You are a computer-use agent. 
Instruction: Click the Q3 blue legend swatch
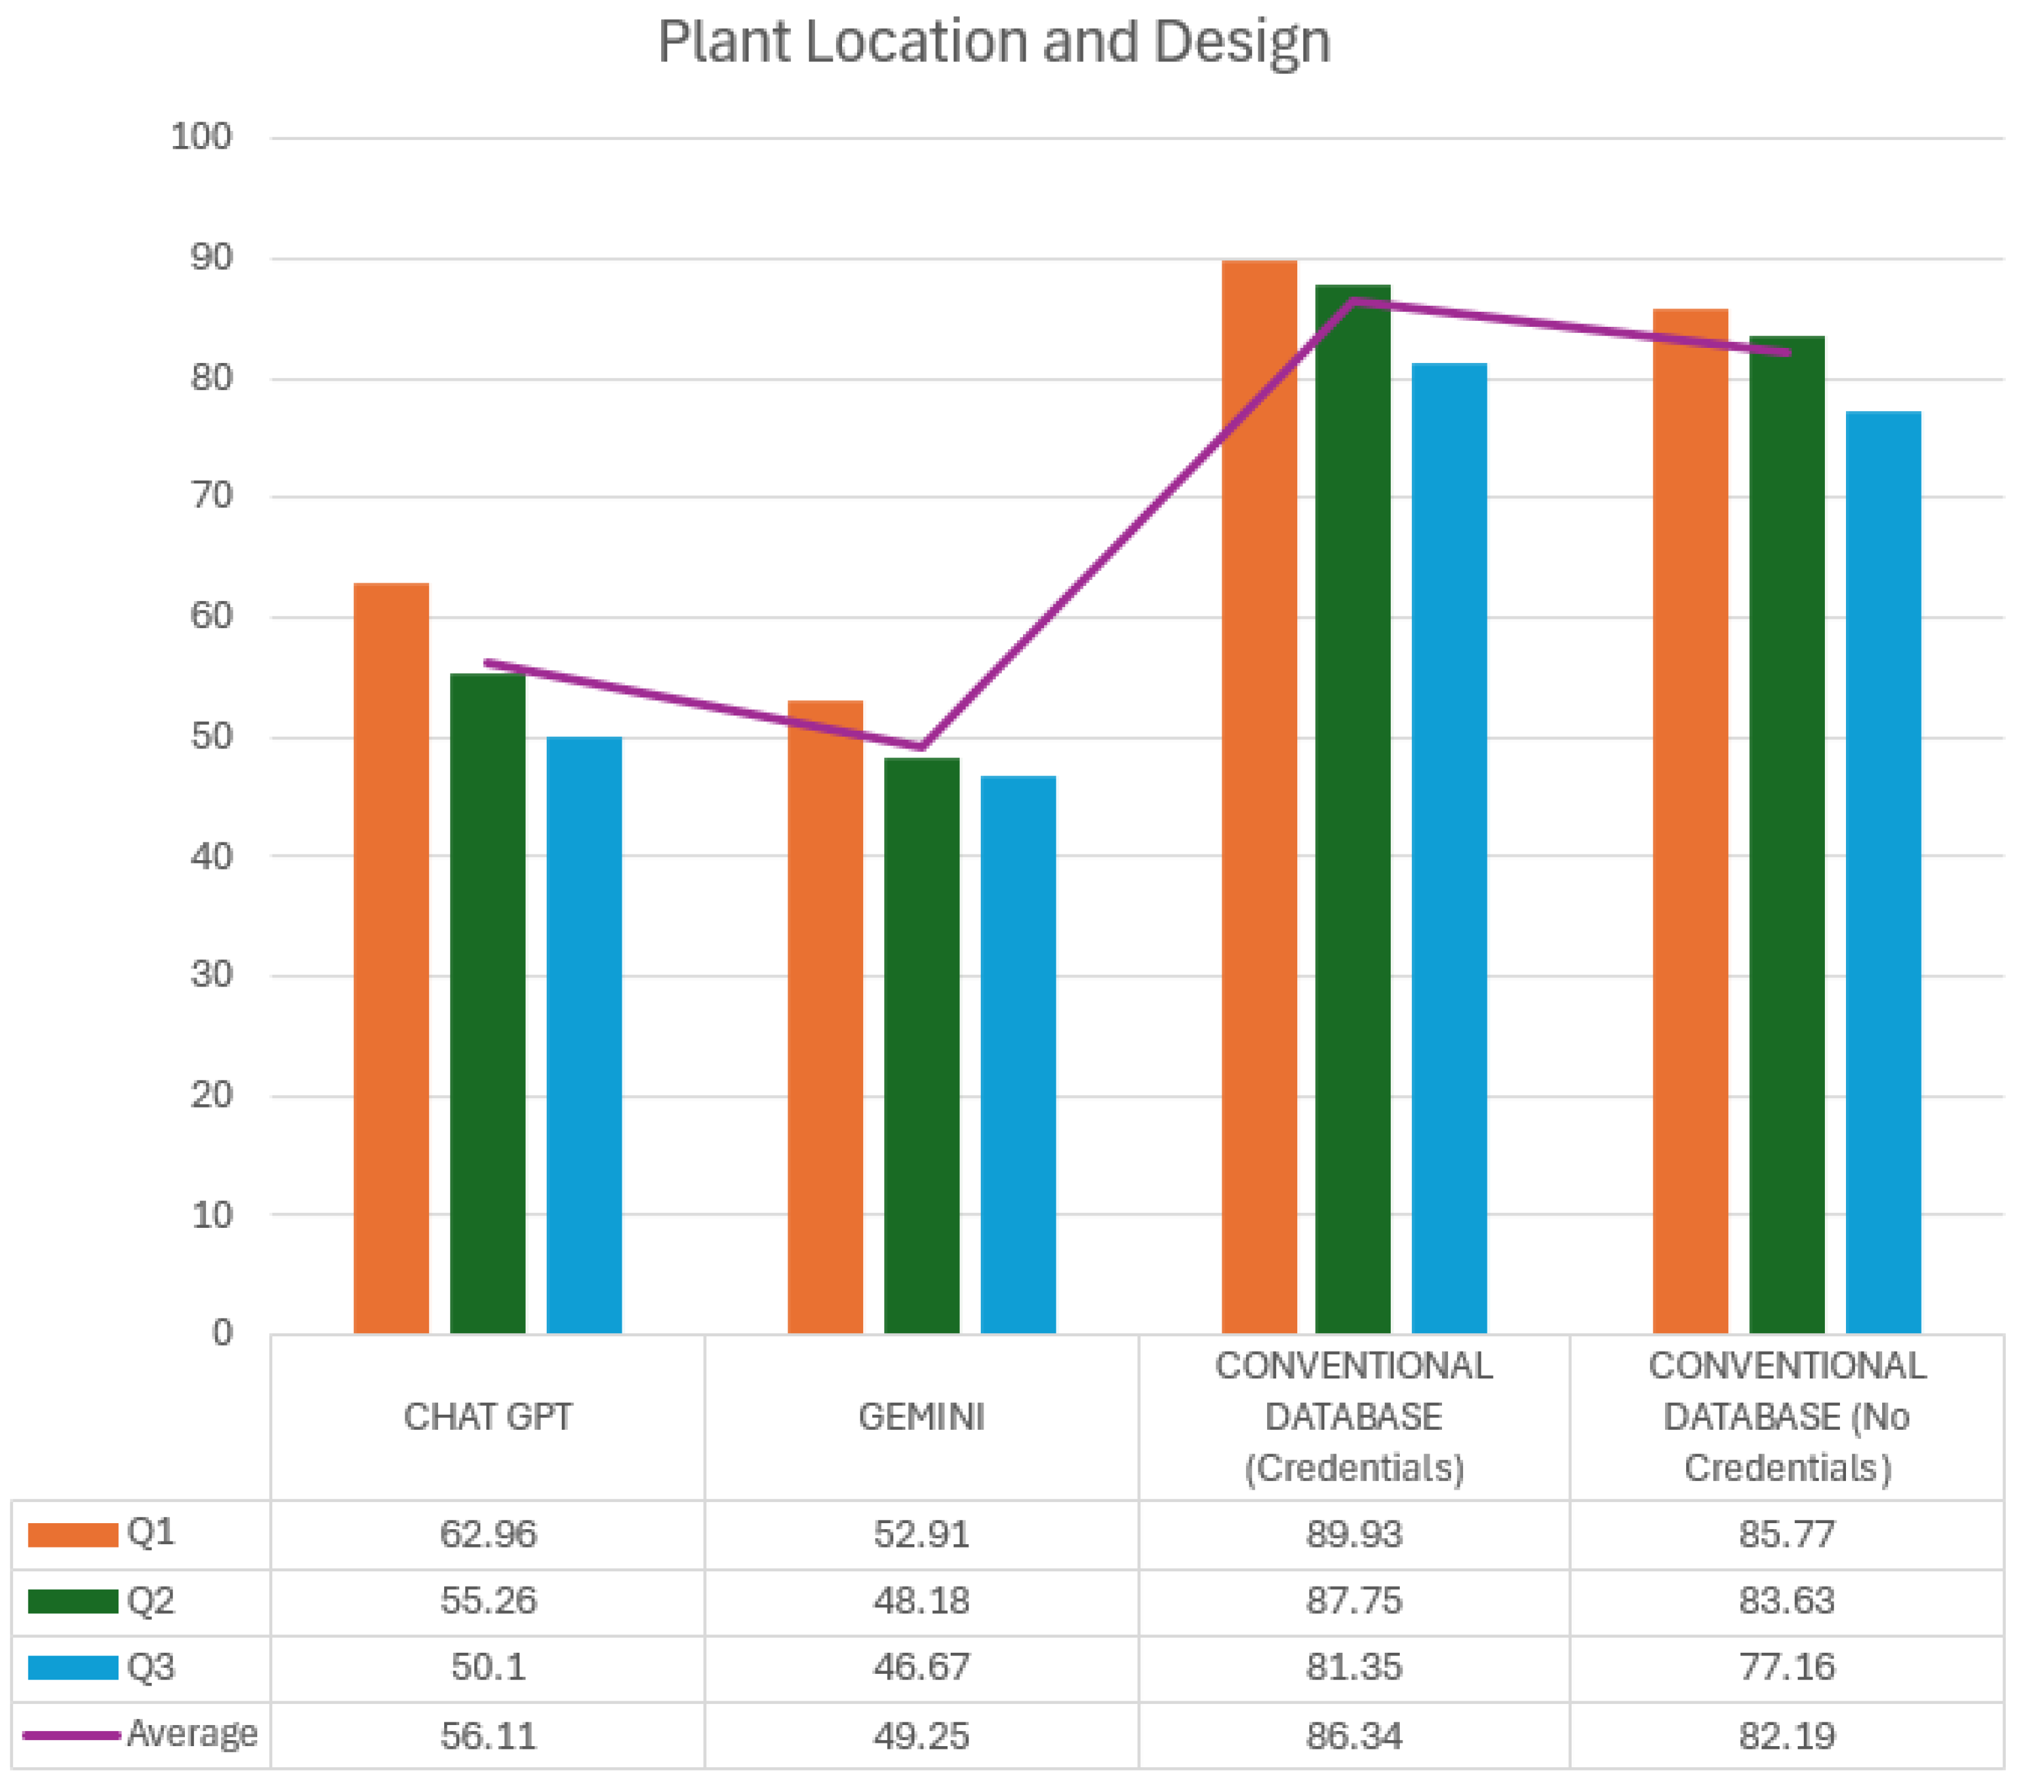point(72,1667)
